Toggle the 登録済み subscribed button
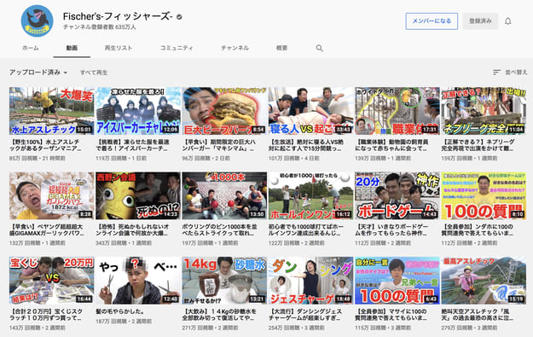 point(480,21)
